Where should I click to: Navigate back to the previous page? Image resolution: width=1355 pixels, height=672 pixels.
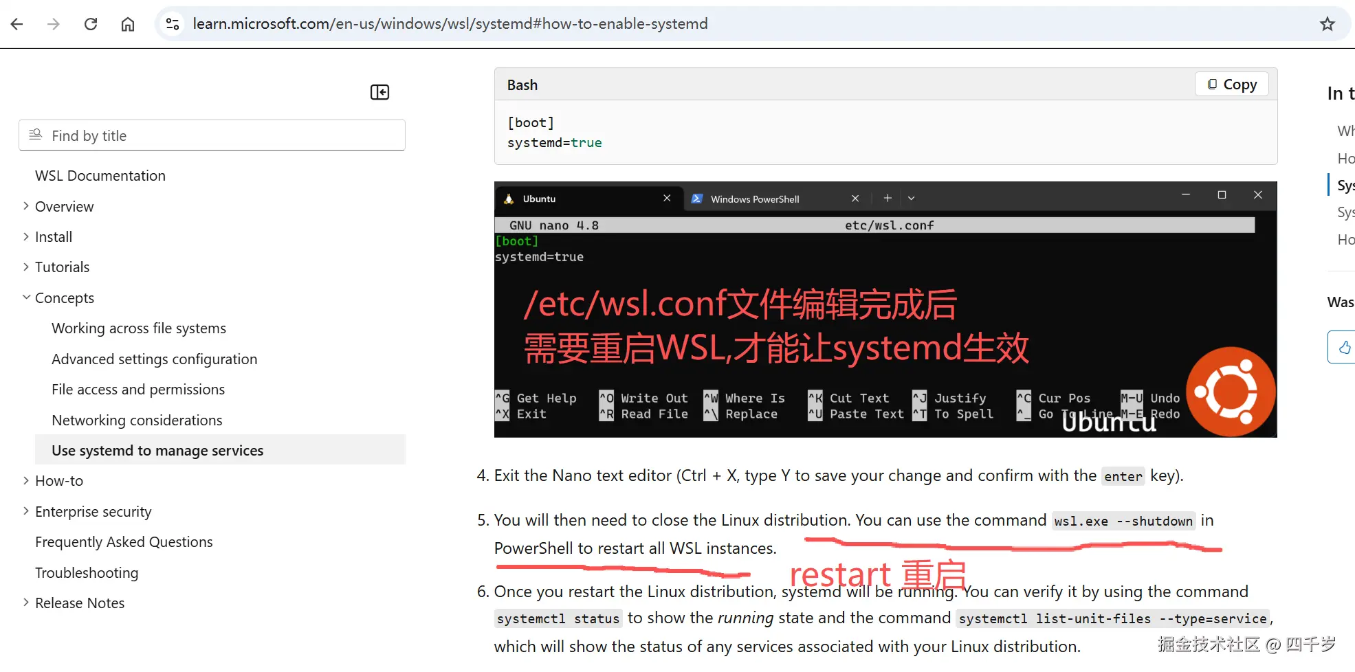coord(16,23)
